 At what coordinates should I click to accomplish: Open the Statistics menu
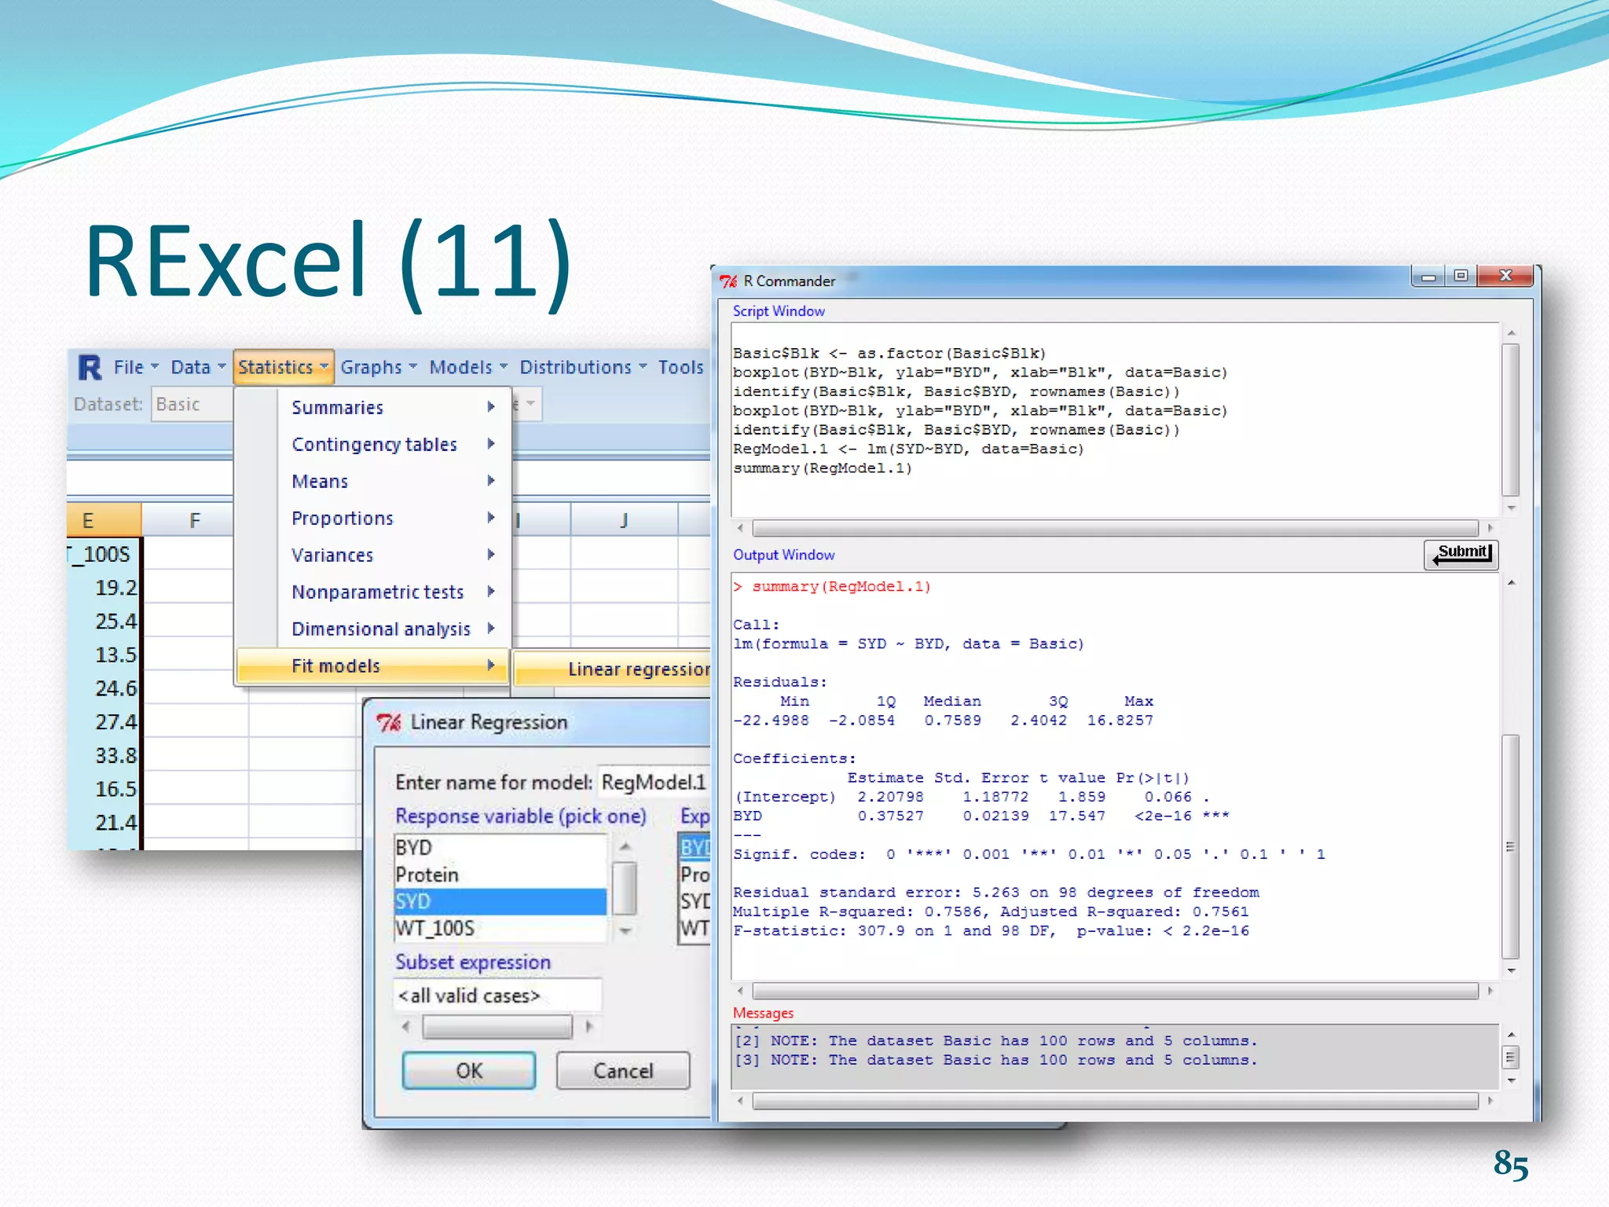[284, 367]
